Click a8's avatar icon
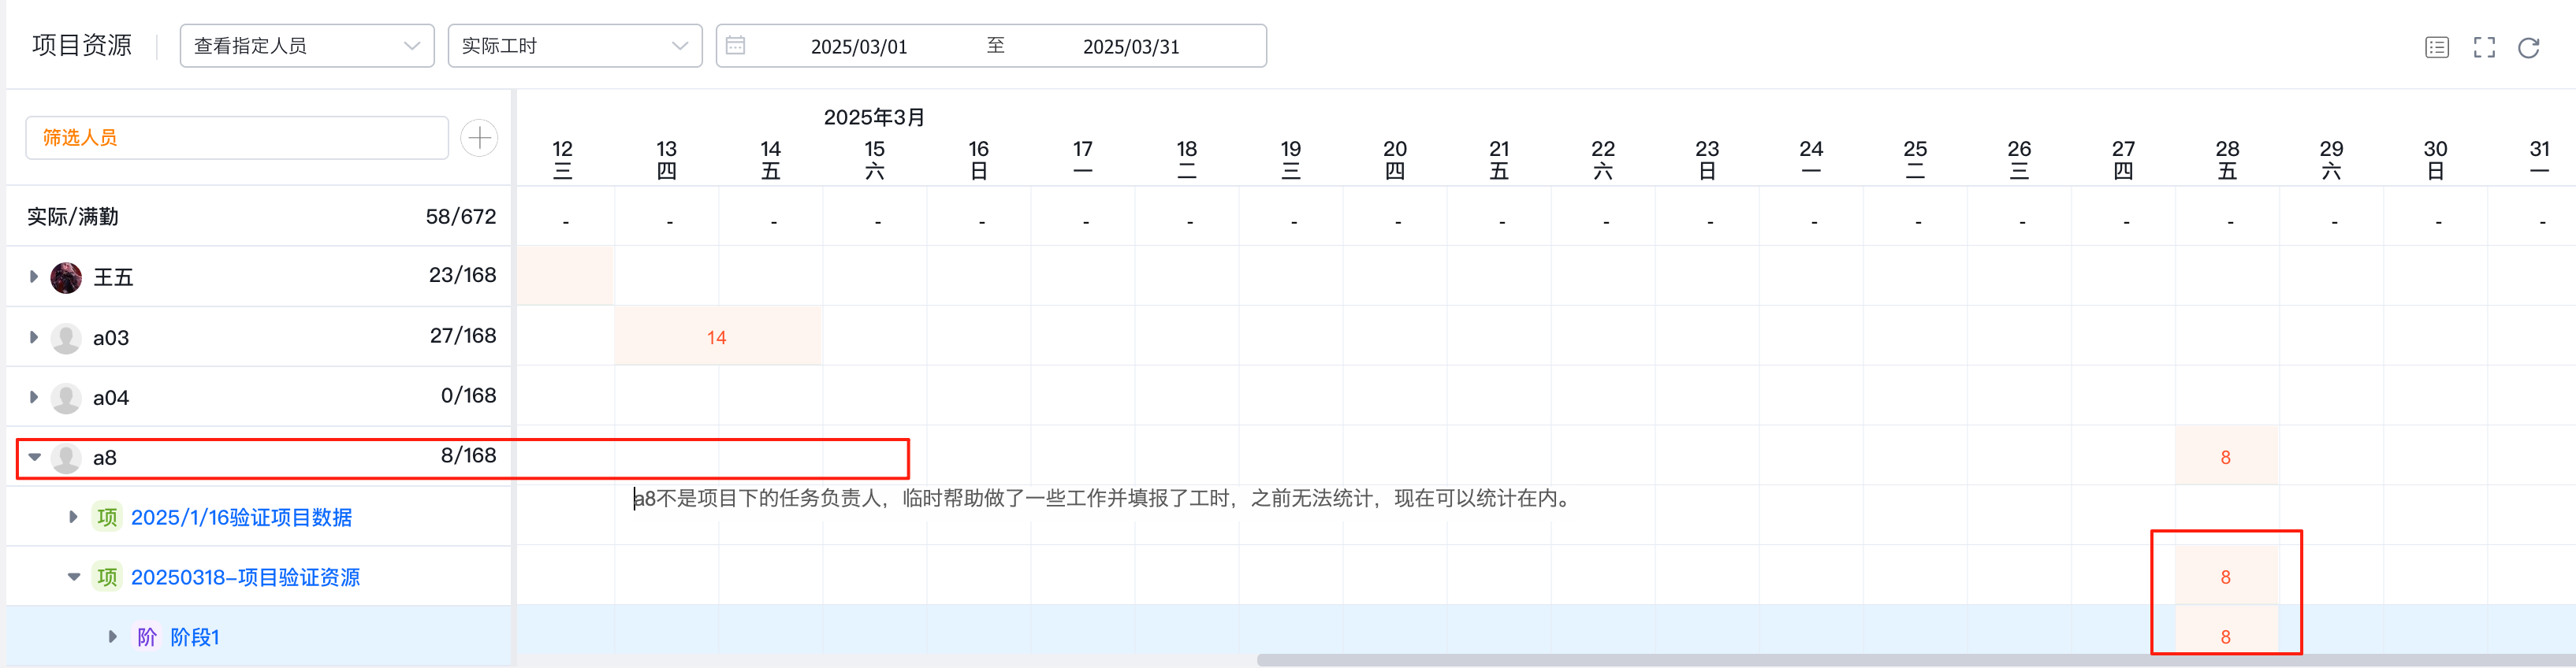2576x668 pixels. click(x=66, y=458)
